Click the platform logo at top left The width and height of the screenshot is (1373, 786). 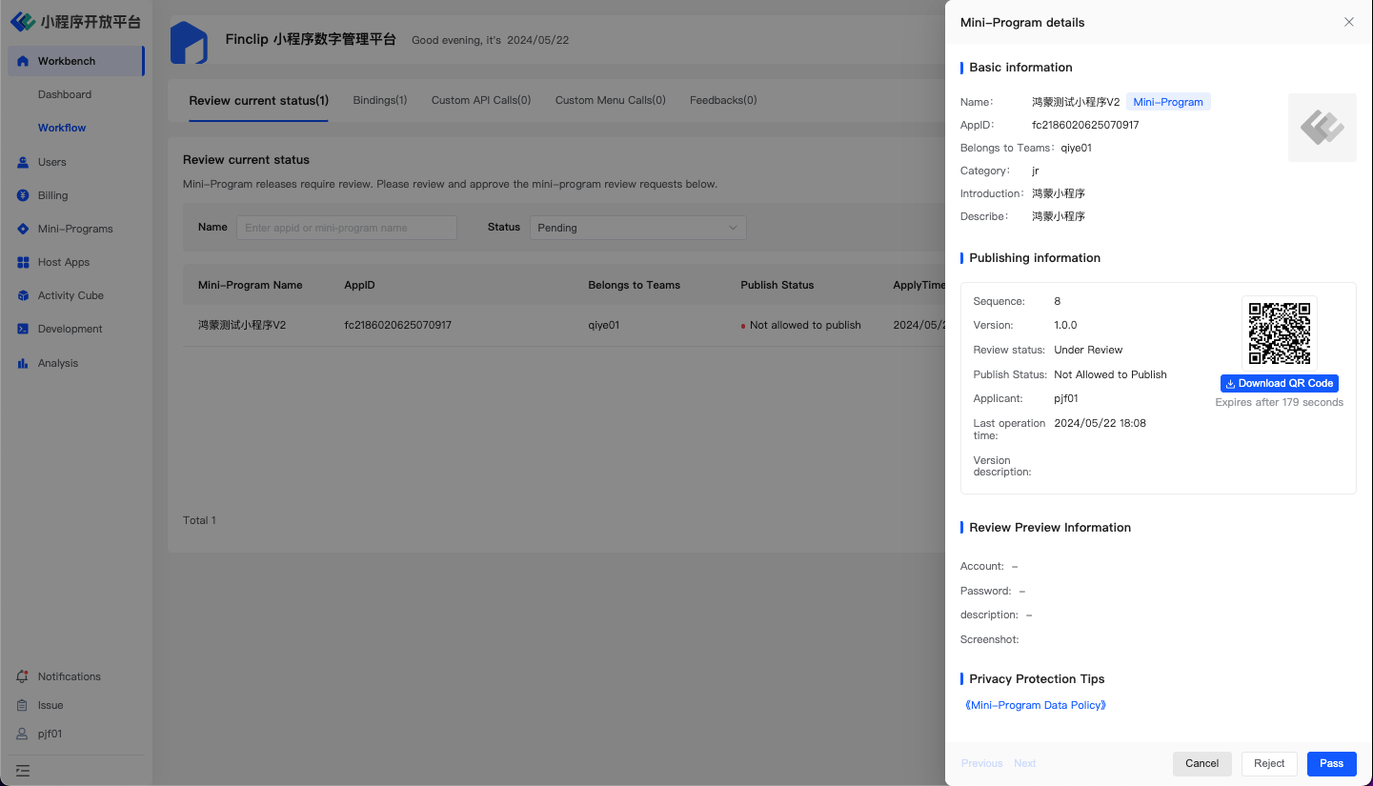(75, 21)
